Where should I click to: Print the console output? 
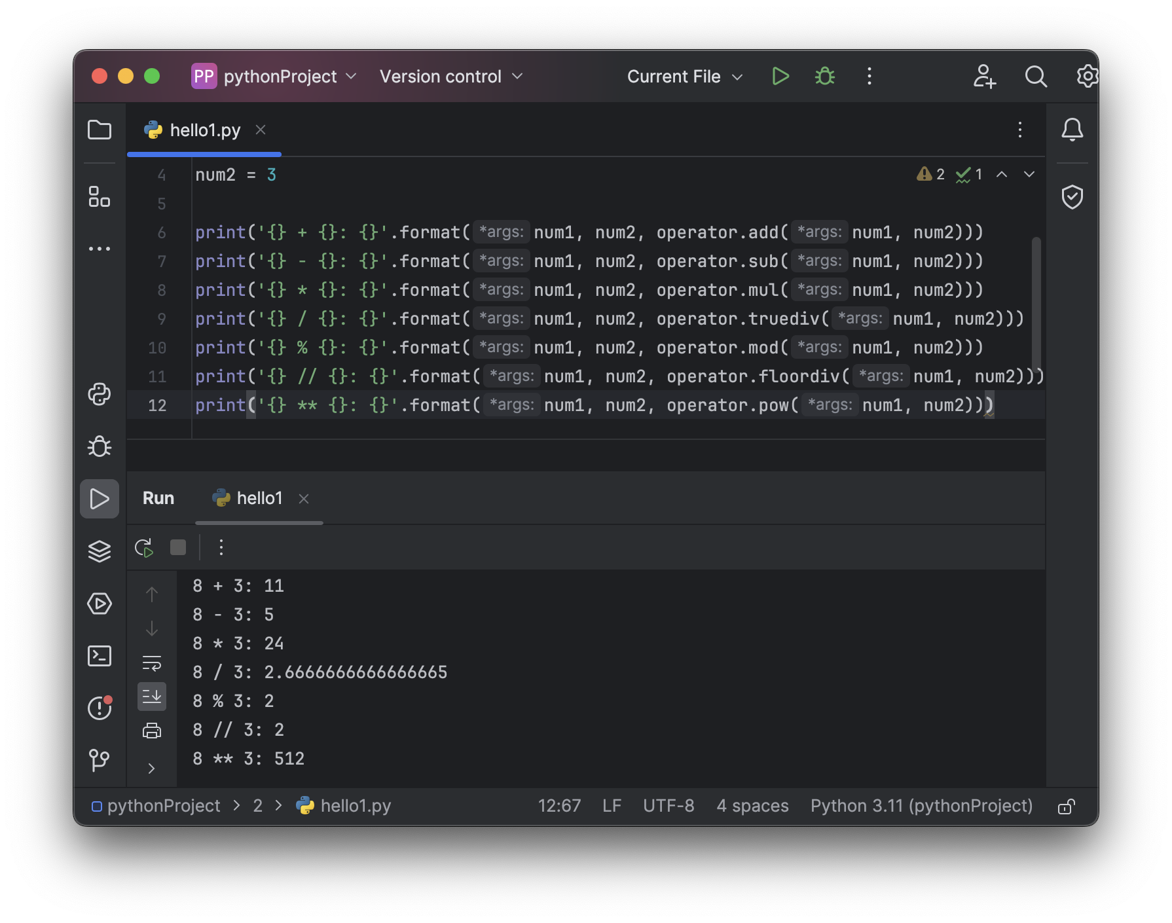[152, 731]
